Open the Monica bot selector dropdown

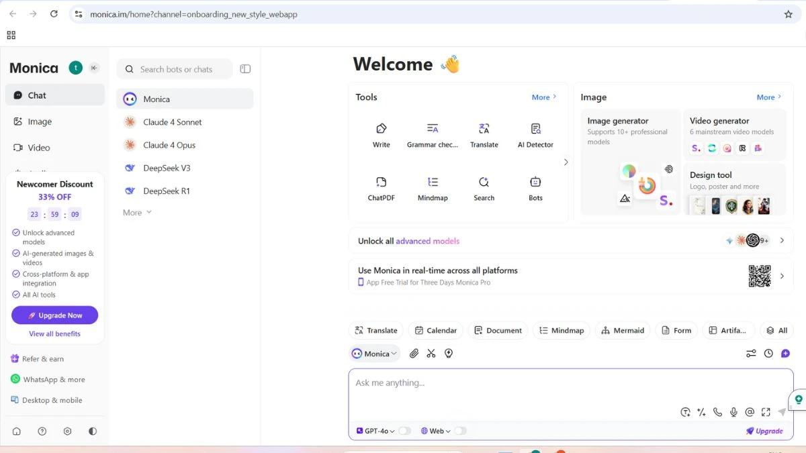[375, 354]
